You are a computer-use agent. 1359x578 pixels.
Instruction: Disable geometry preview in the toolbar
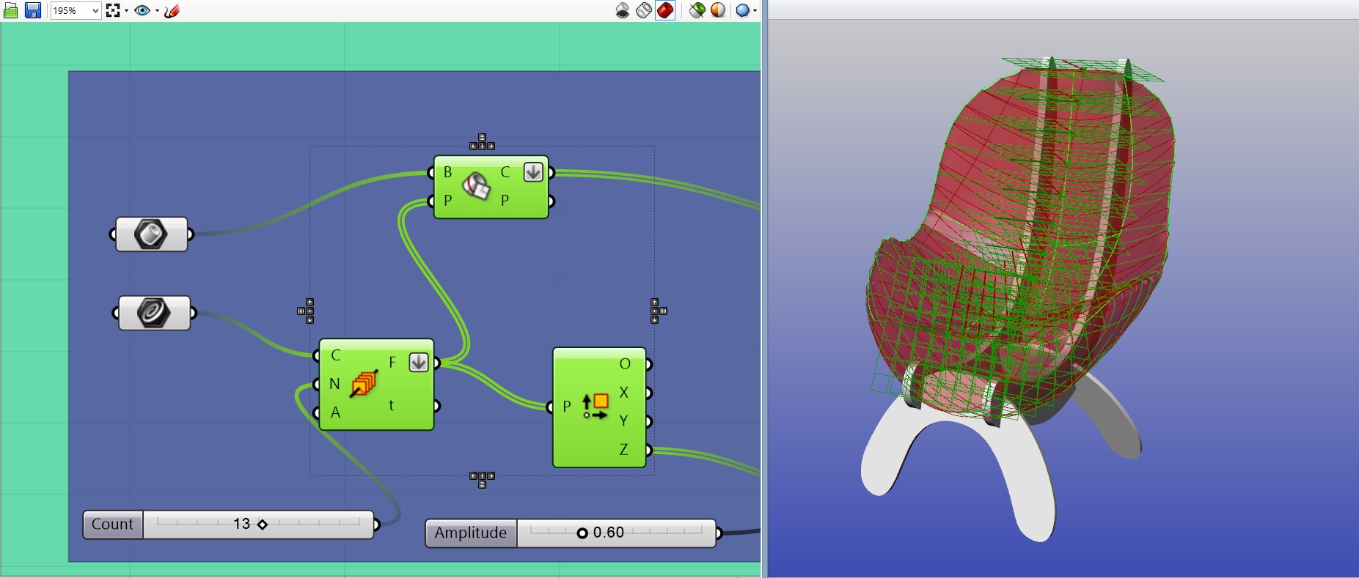point(622,10)
